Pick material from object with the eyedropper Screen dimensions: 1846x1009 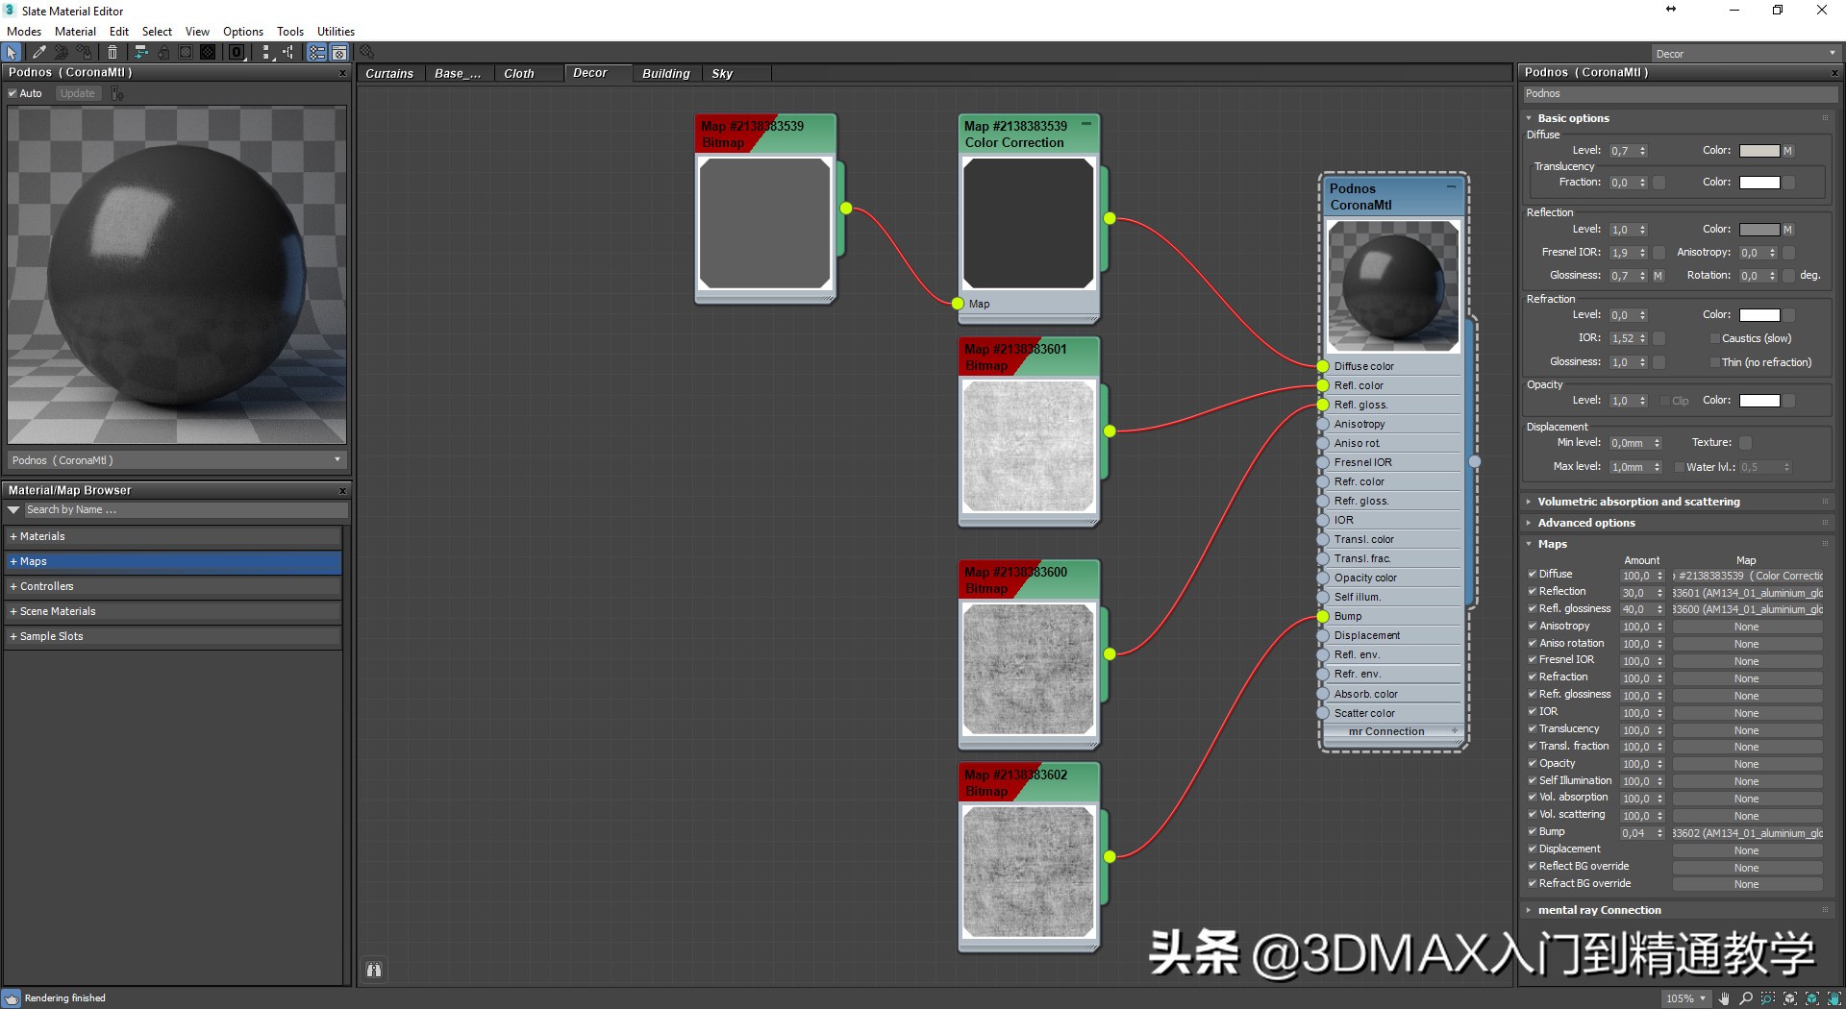39,52
